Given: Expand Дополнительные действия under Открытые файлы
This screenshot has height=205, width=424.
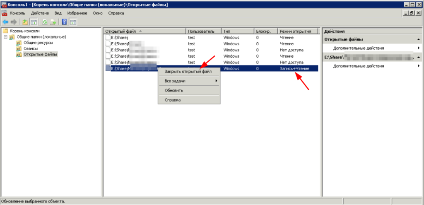Looking at the screenshot, I should point(372,48).
